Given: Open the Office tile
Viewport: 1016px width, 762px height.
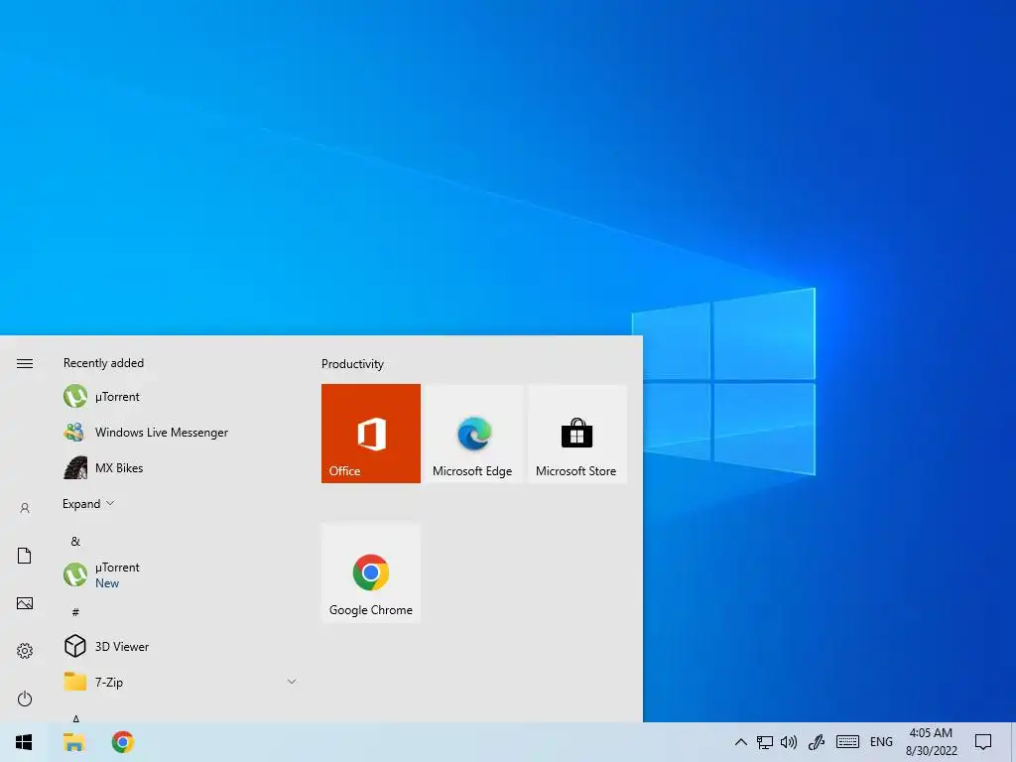Looking at the screenshot, I should 371,433.
